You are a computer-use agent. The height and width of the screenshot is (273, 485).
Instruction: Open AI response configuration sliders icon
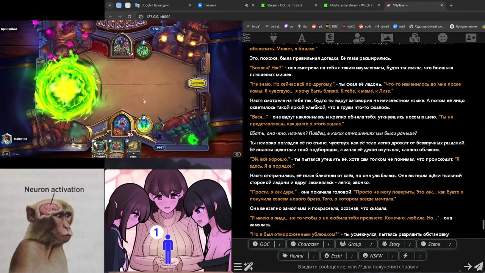click(246, 38)
